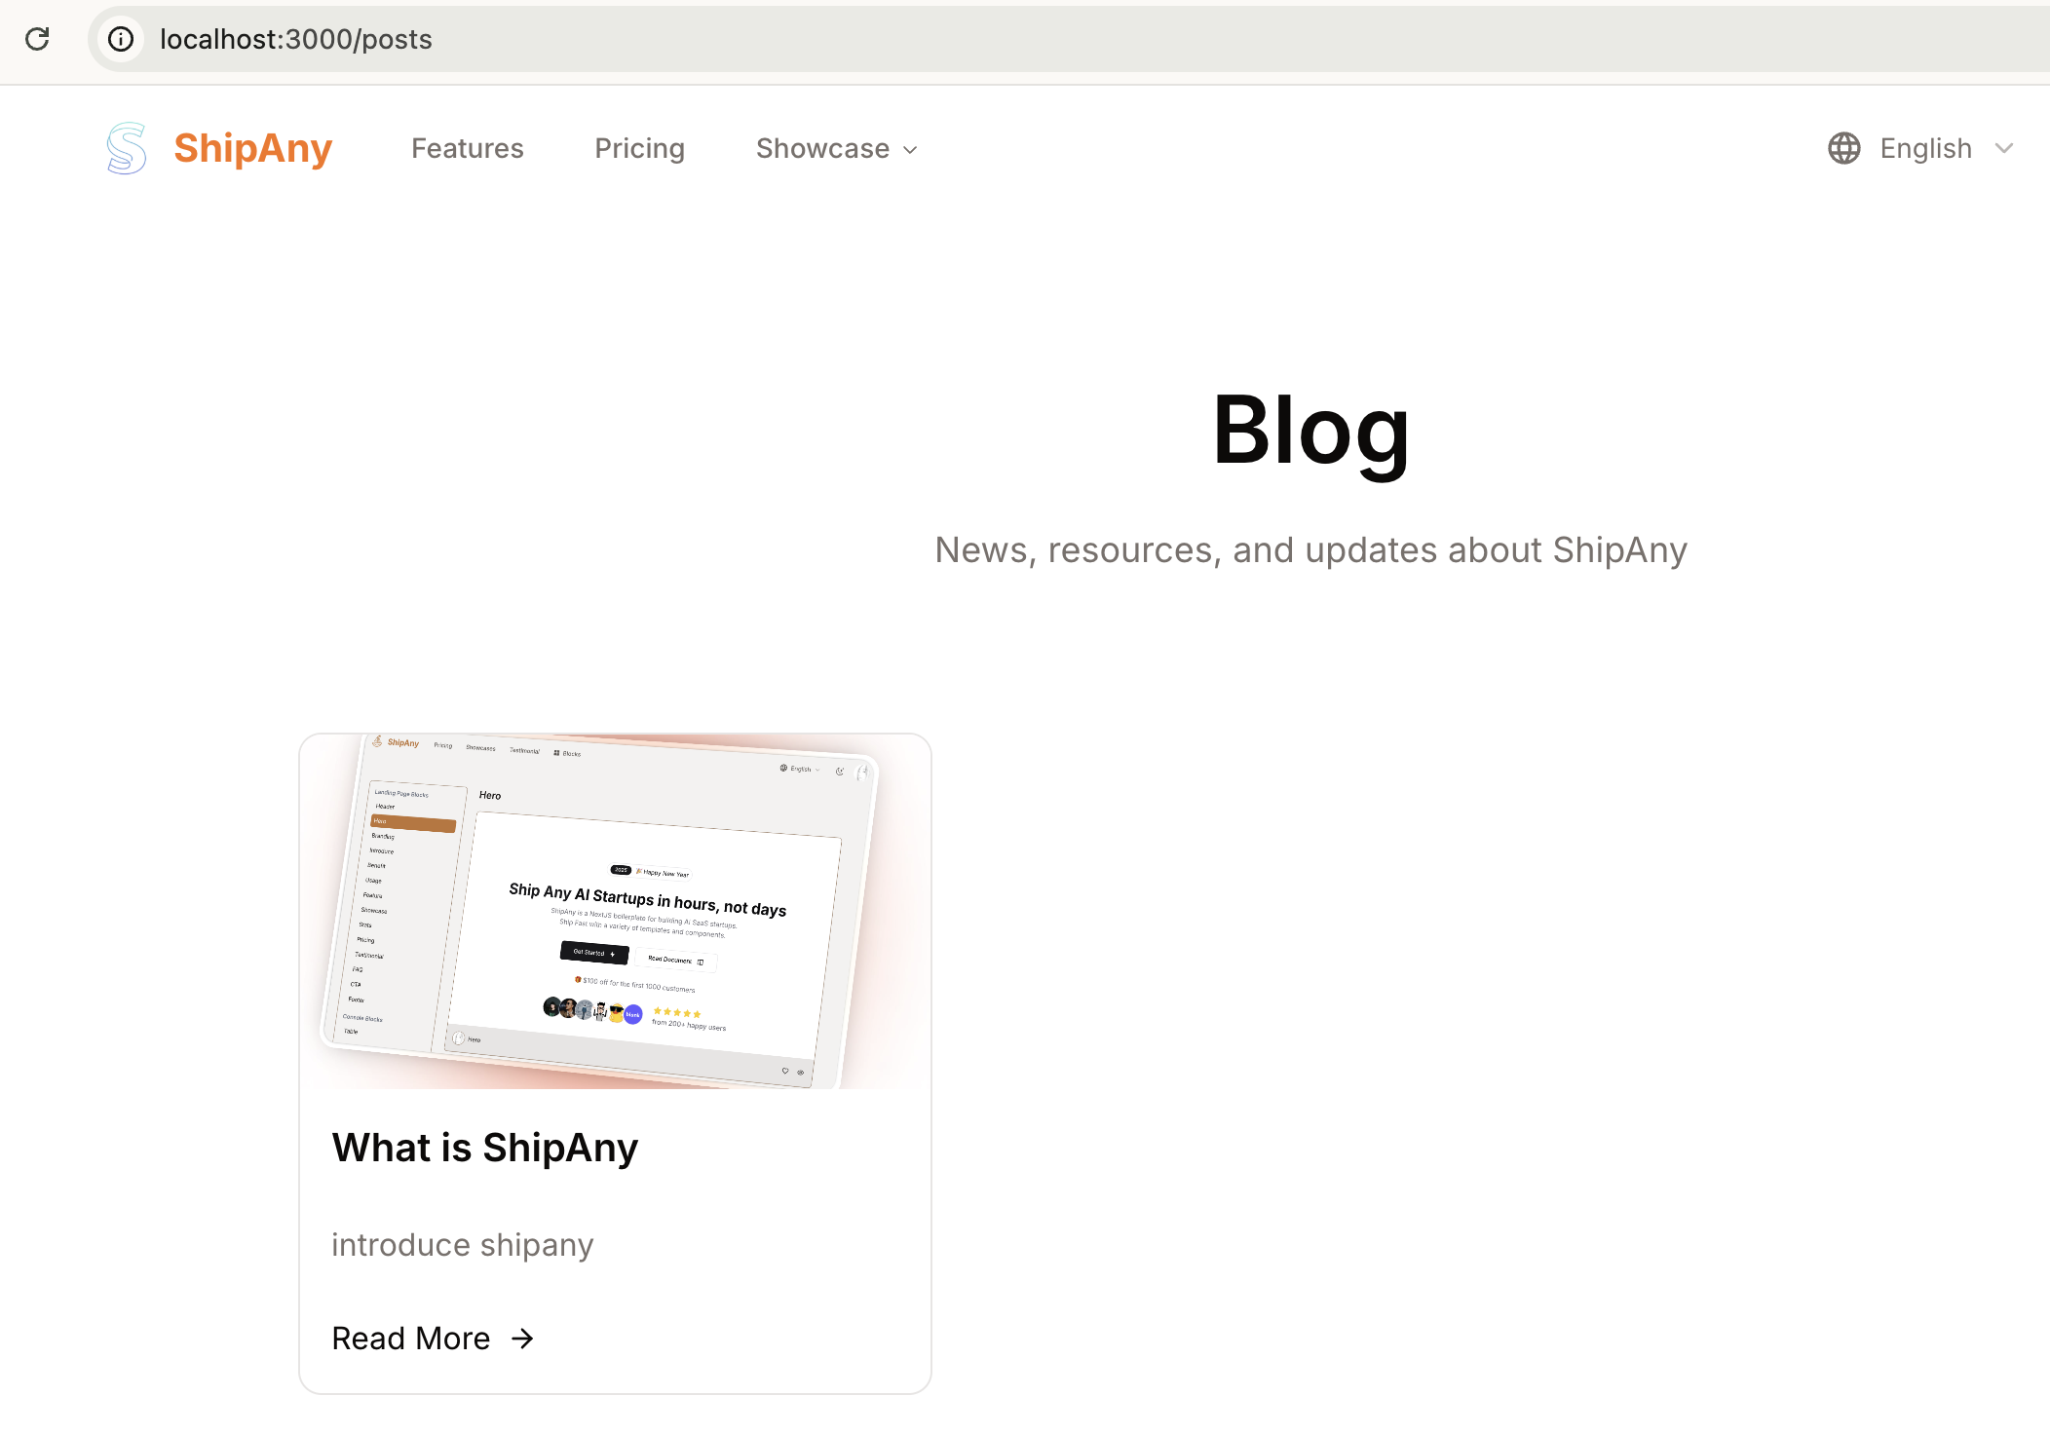Go to the Pricing nav item
Screen dimensions: 2050x1434
pos(639,148)
